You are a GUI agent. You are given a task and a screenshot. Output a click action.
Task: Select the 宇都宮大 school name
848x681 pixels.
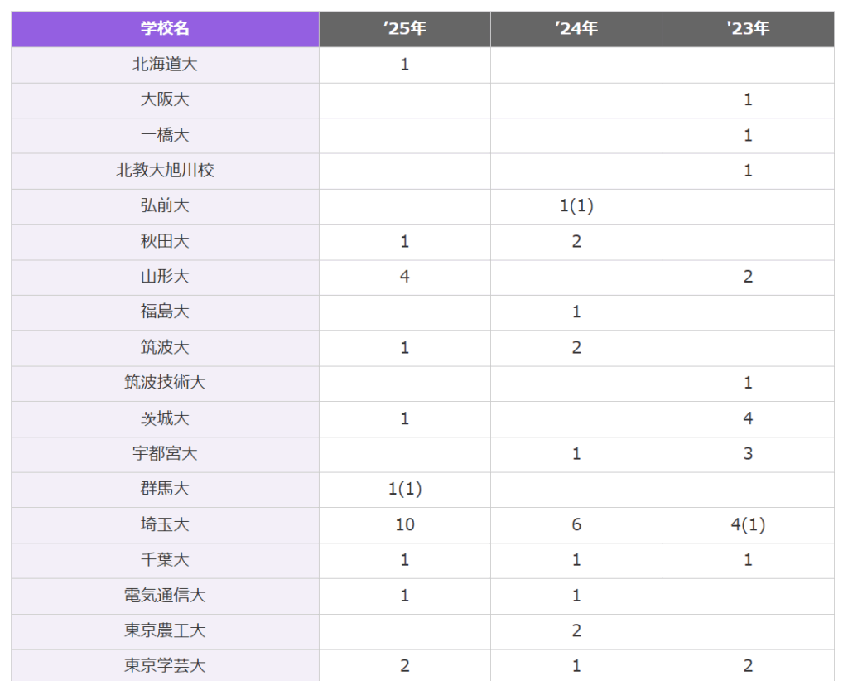[165, 454]
